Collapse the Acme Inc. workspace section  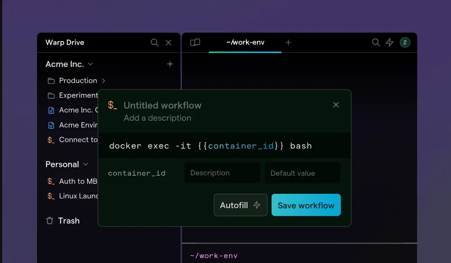point(91,64)
